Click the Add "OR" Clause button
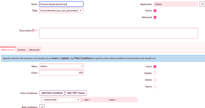 point(76,93)
